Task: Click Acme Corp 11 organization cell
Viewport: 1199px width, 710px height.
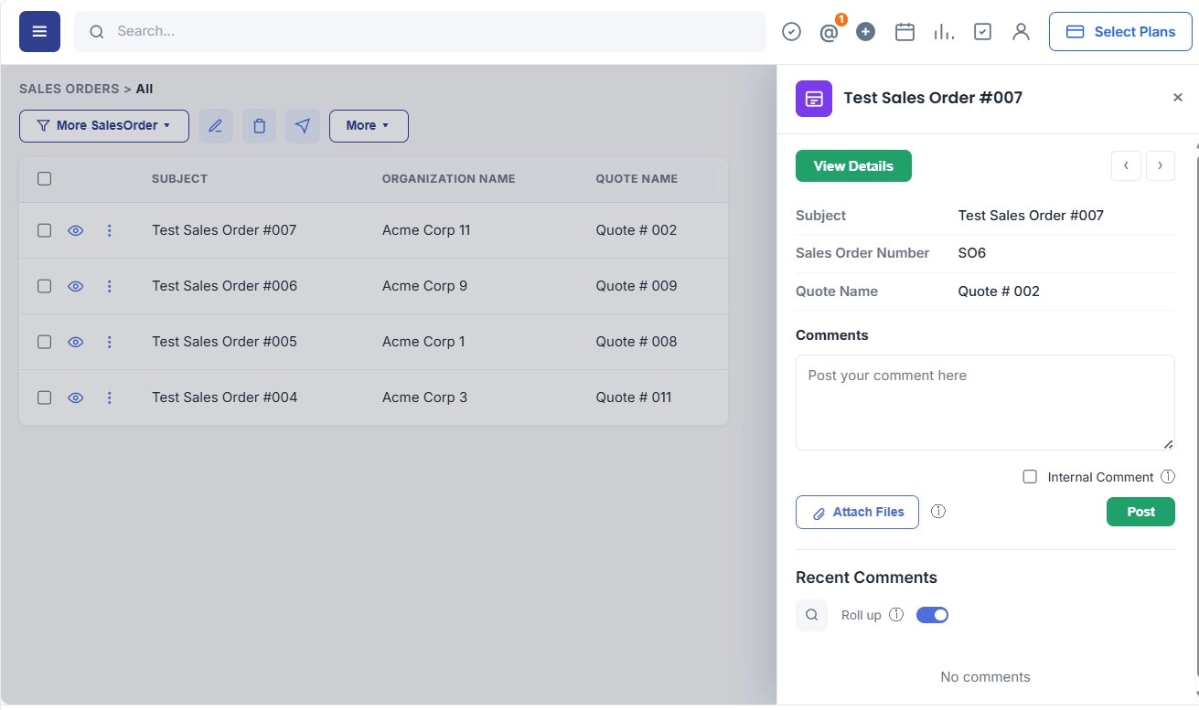Action: 426,230
